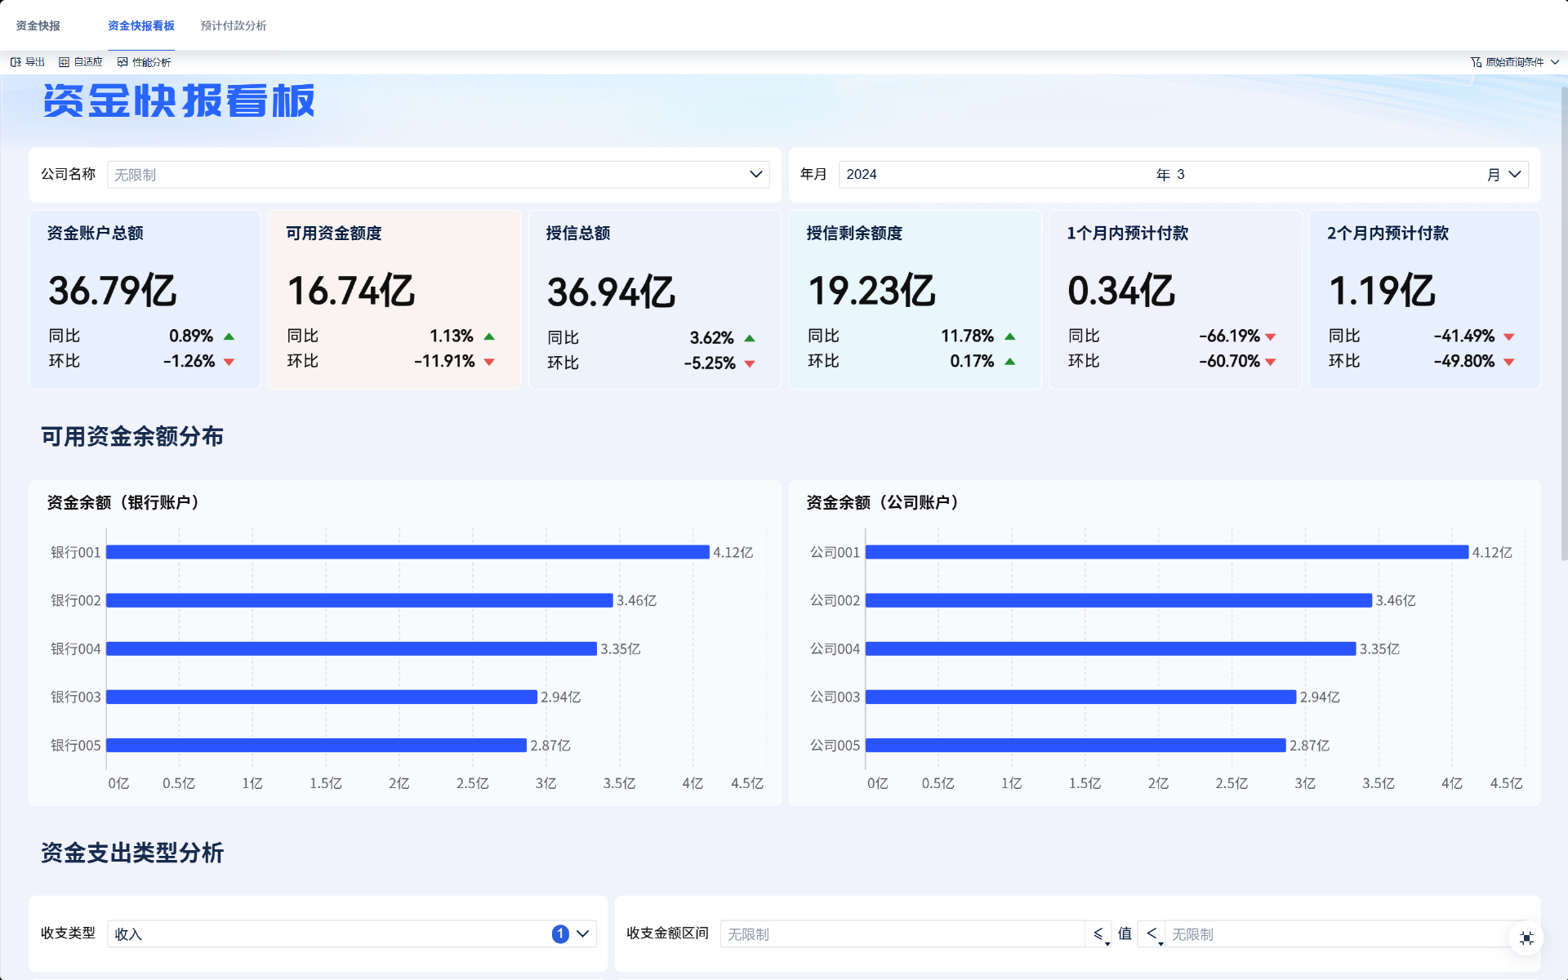Click the 自适应 fit-to-screen icon
1568x980 pixels.
tap(64, 62)
